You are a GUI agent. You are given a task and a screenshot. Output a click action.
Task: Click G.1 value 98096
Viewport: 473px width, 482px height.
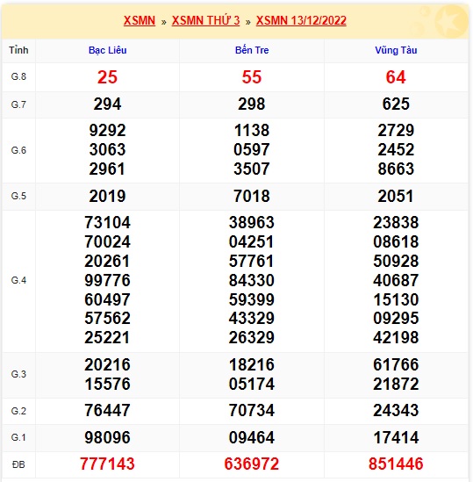pos(108,438)
